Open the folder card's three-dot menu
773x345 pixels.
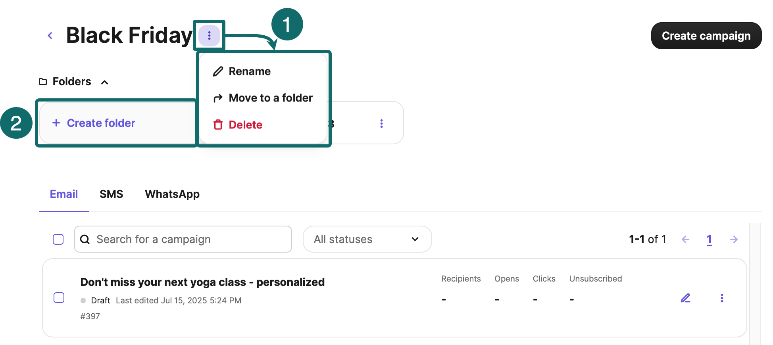(381, 123)
